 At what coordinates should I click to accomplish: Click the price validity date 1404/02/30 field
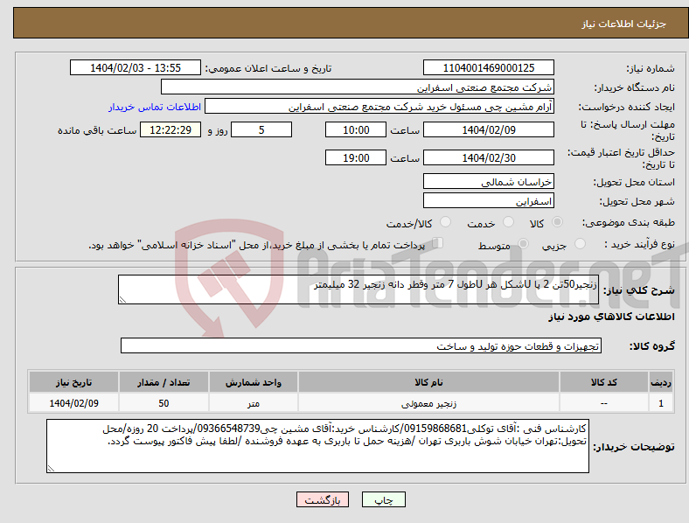(x=488, y=157)
